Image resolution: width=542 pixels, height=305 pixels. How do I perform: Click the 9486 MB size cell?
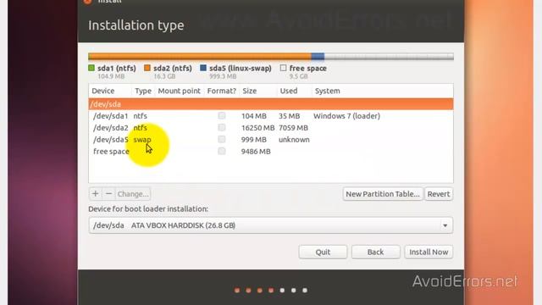click(256, 152)
